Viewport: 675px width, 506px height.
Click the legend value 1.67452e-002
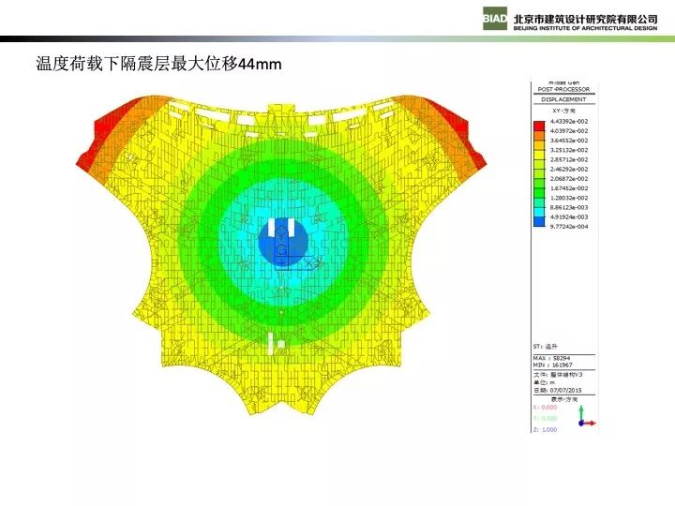point(569,188)
